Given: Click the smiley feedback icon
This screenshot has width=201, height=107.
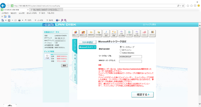Looking at the screenshot, I should (x=198, y=6).
